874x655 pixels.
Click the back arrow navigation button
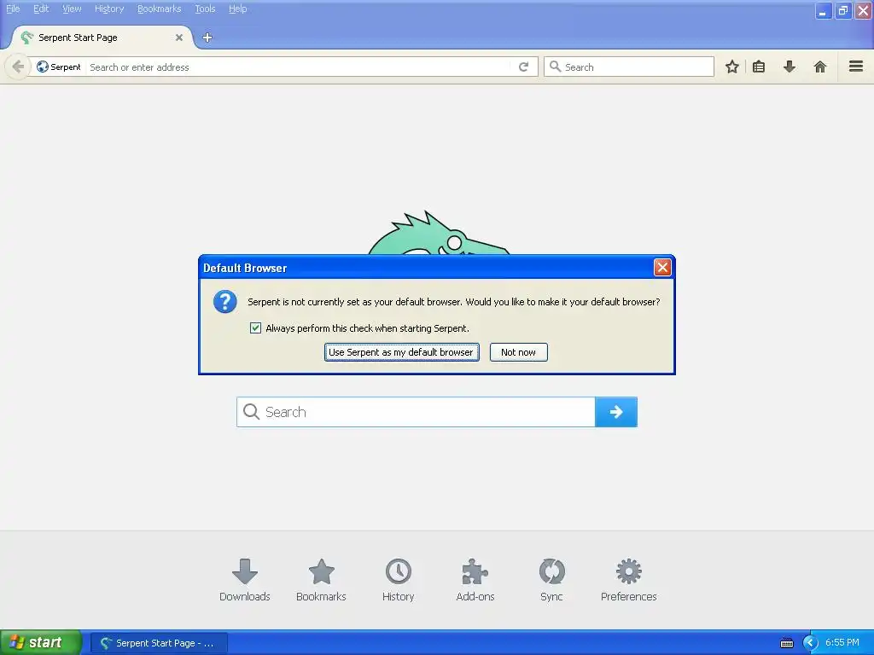tap(18, 67)
